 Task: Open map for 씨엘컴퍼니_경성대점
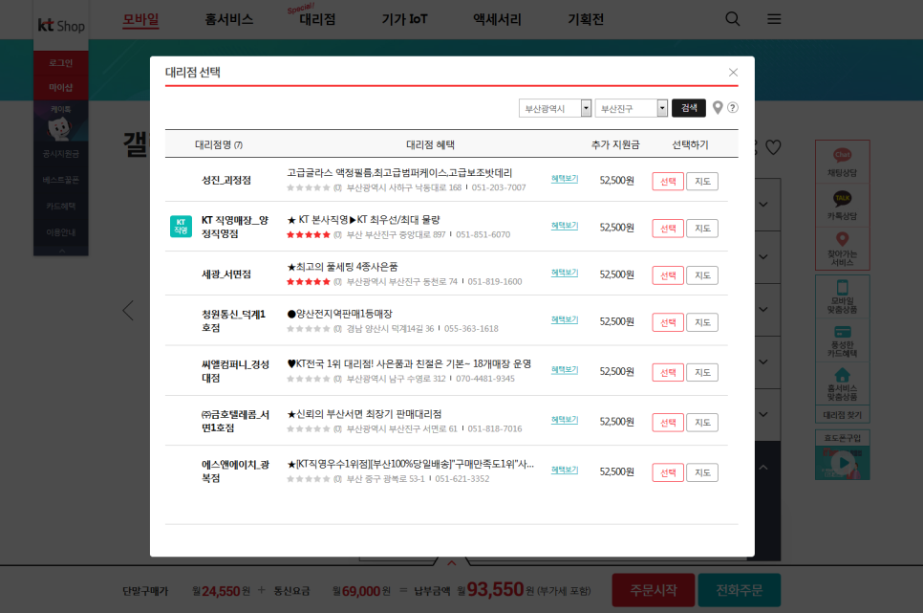(x=702, y=373)
